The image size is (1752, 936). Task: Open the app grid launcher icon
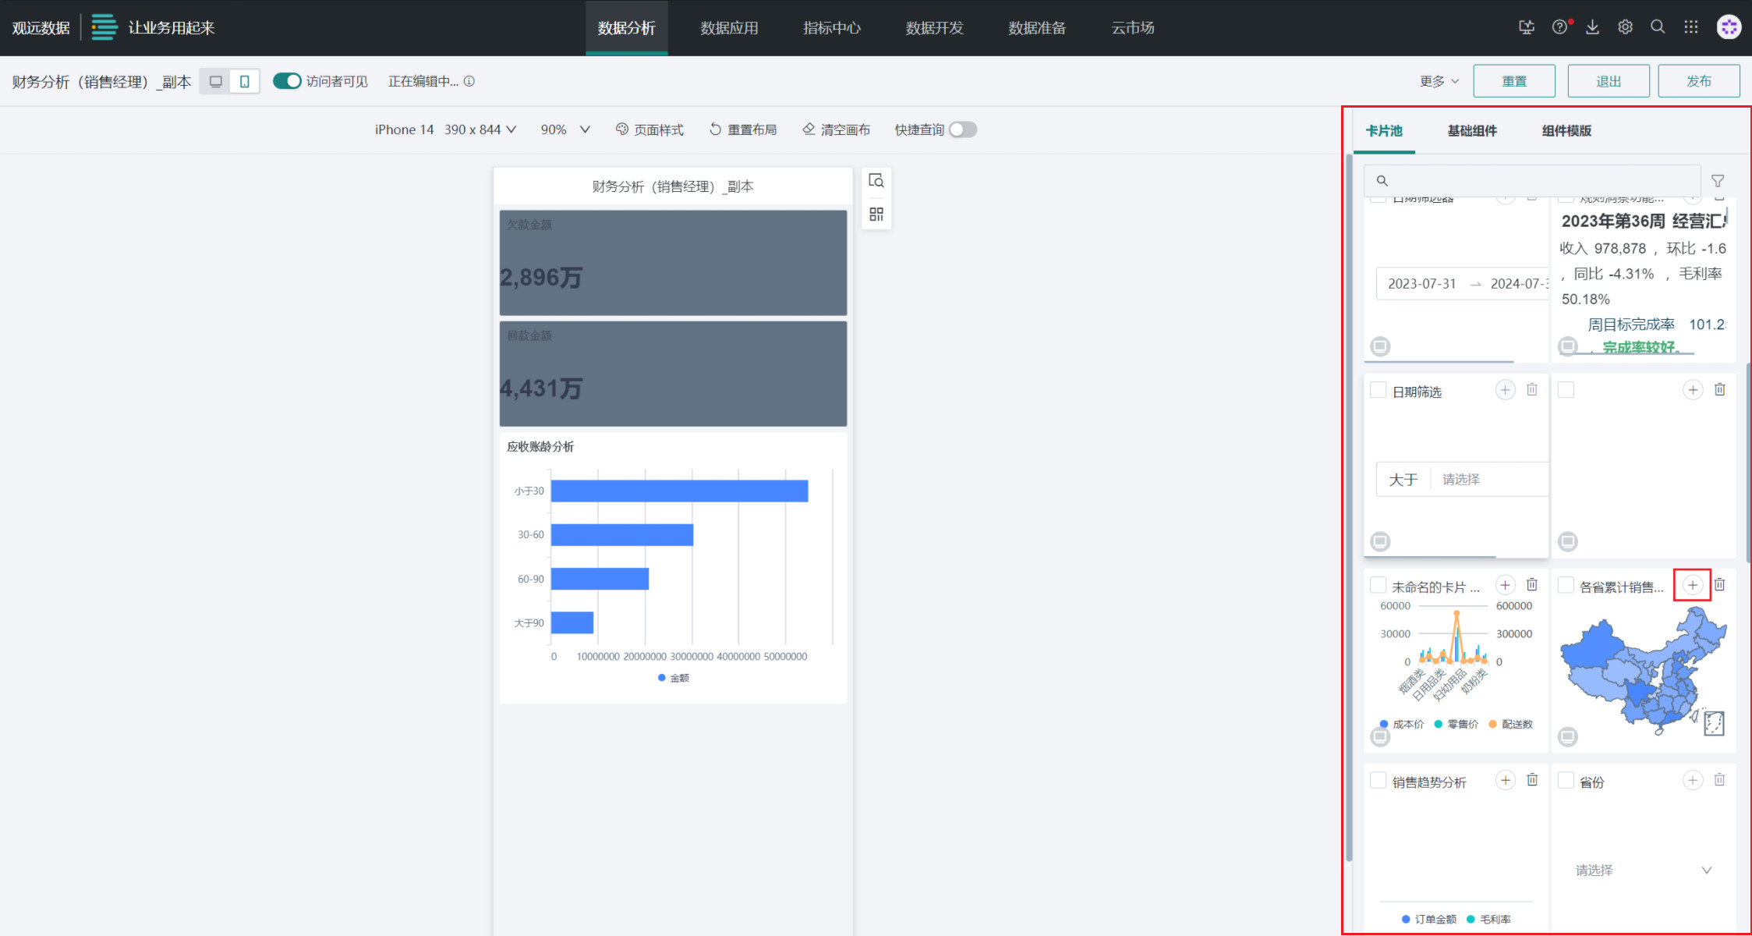point(1690,27)
